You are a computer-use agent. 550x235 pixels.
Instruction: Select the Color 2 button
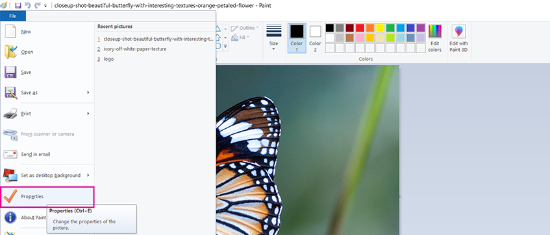coord(315,38)
